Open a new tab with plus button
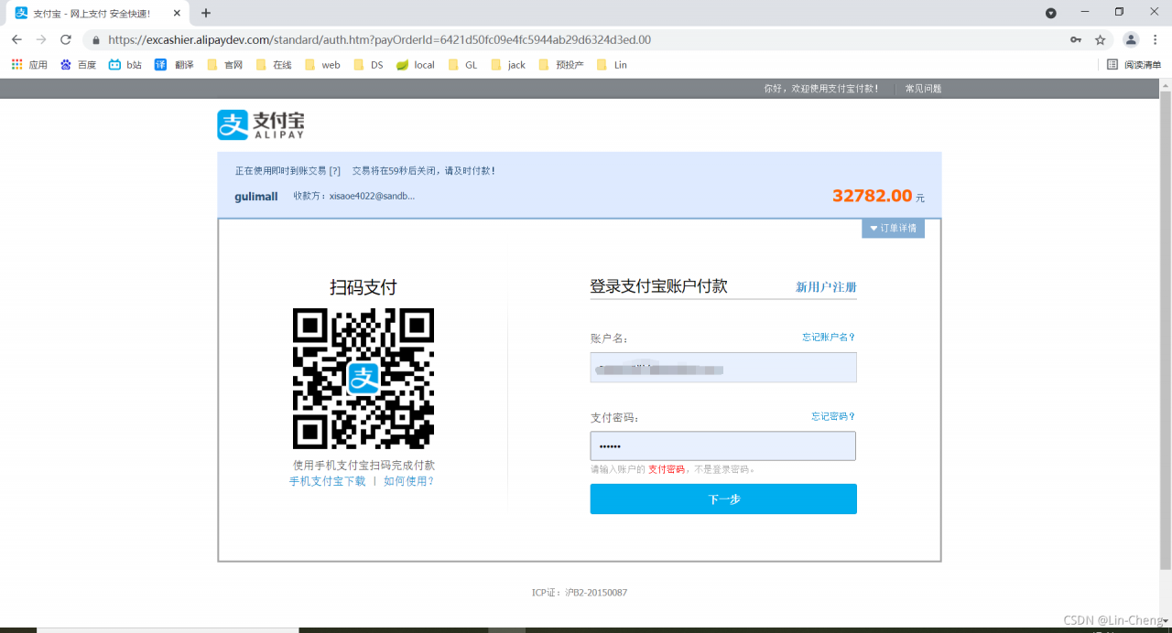 tap(206, 13)
